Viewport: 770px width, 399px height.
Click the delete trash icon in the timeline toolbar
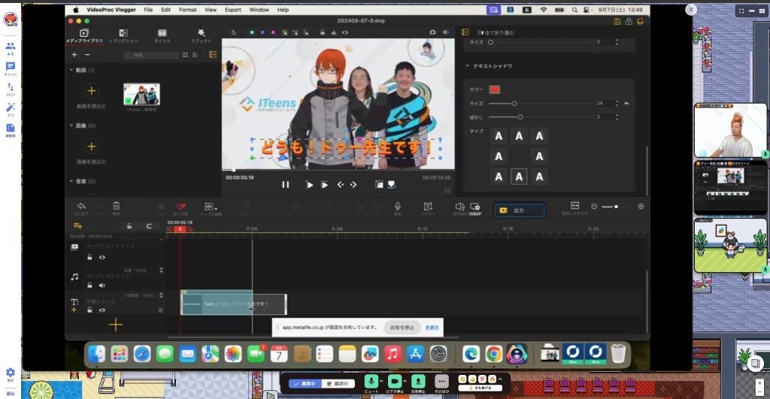tap(116, 207)
